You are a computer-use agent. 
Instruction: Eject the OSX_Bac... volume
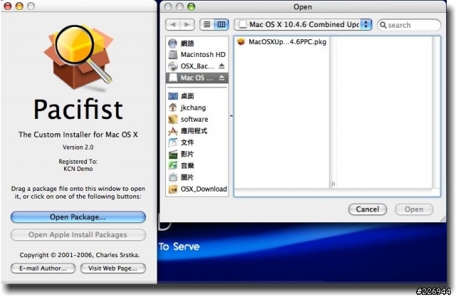222,66
